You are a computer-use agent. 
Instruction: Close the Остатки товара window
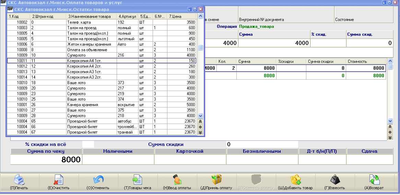coord(200,9)
